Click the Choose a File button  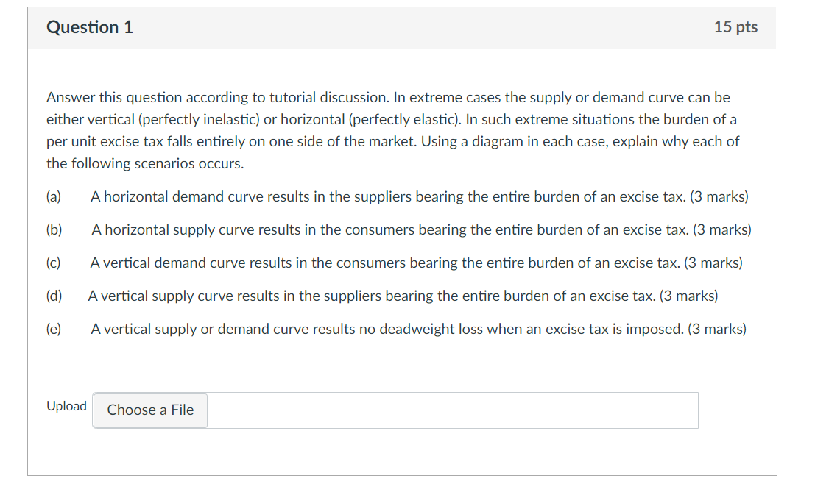(149, 410)
